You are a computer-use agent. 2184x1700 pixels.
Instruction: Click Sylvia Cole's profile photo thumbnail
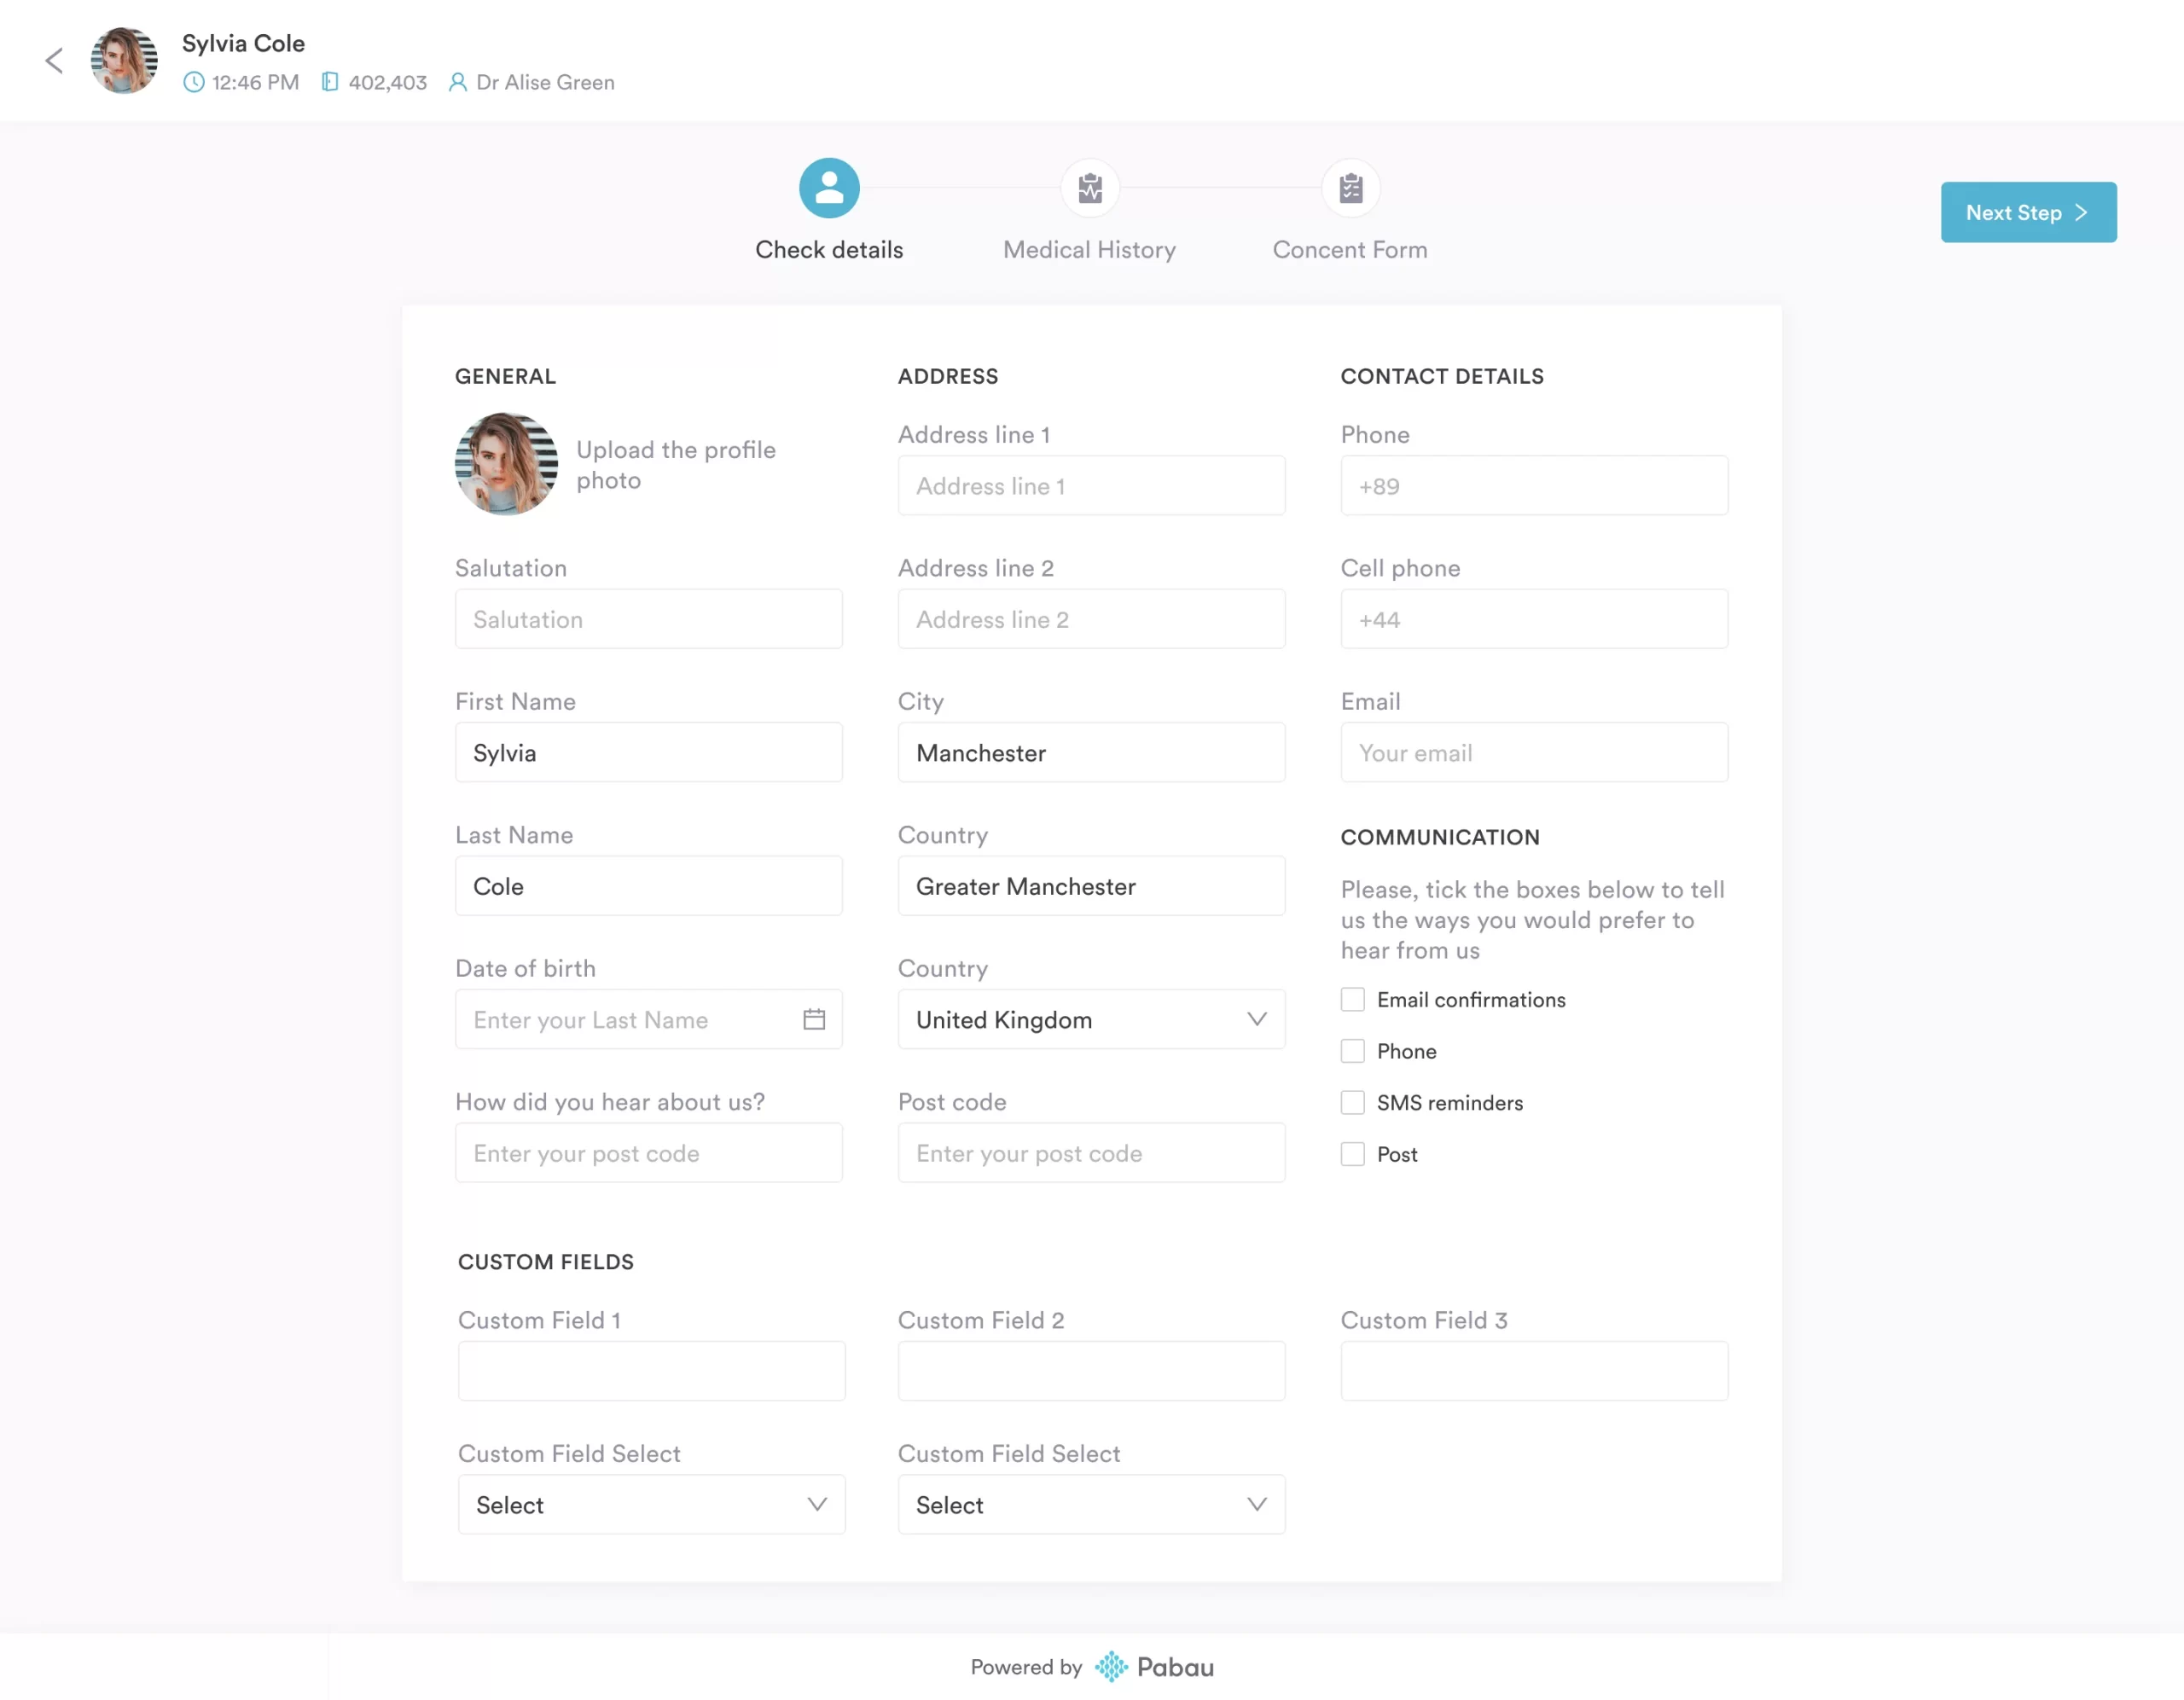coord(123,60)
